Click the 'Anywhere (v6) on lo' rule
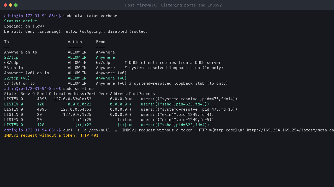Viewport: 334px width, 187px height. click(x=27, y=73)
